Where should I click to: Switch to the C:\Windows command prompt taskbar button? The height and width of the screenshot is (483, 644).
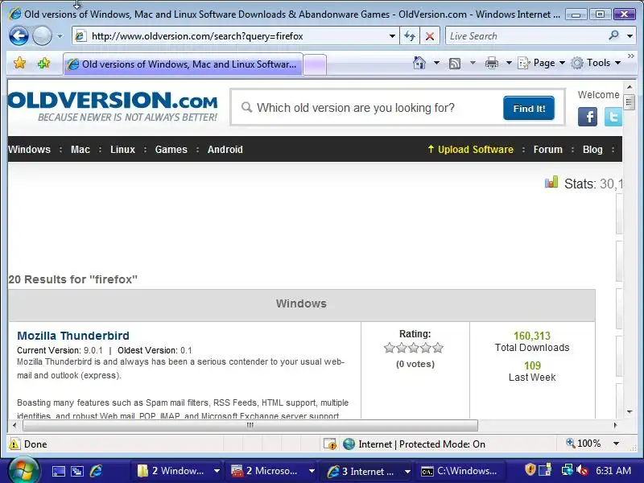point(460,471)
